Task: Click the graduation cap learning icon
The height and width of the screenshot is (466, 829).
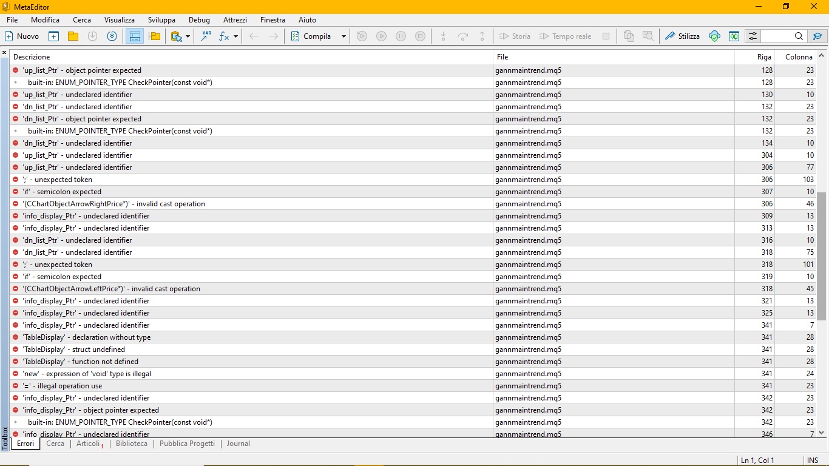Action: coord(817,36)
